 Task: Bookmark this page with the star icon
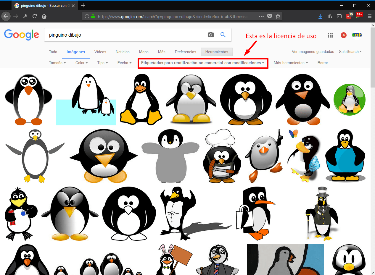coord(278,17)
